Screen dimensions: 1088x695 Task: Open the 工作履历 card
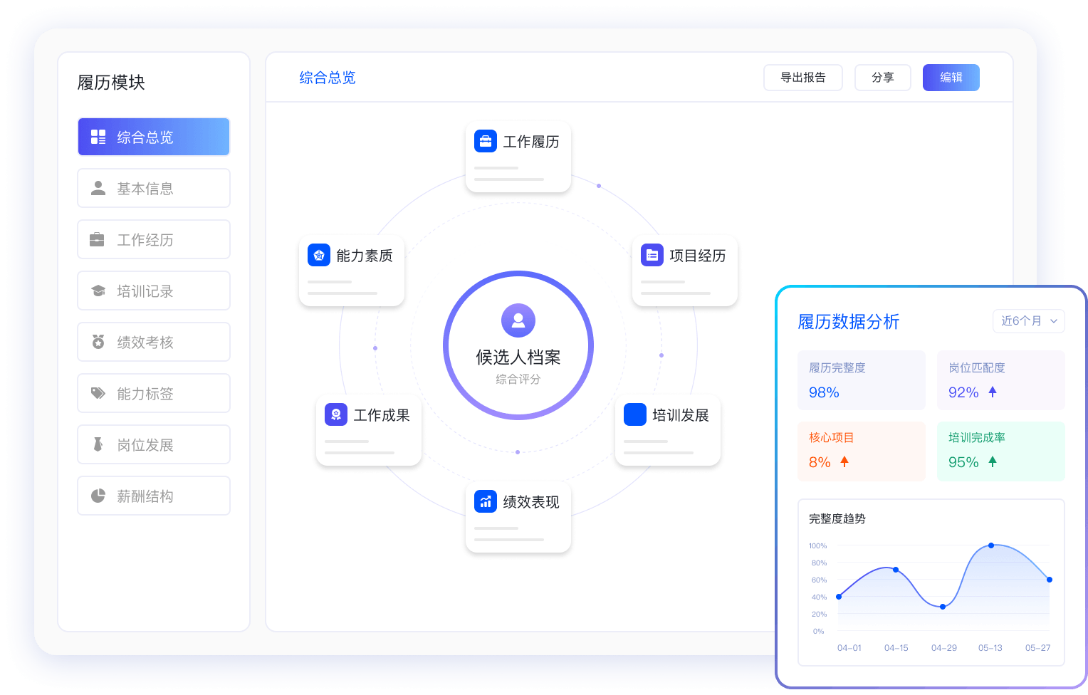coord(518,157)
